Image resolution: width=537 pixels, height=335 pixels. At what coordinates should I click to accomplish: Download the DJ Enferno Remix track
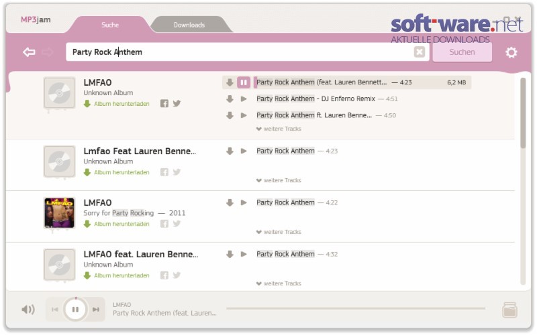pyautogui.click(x=230, y=98)
